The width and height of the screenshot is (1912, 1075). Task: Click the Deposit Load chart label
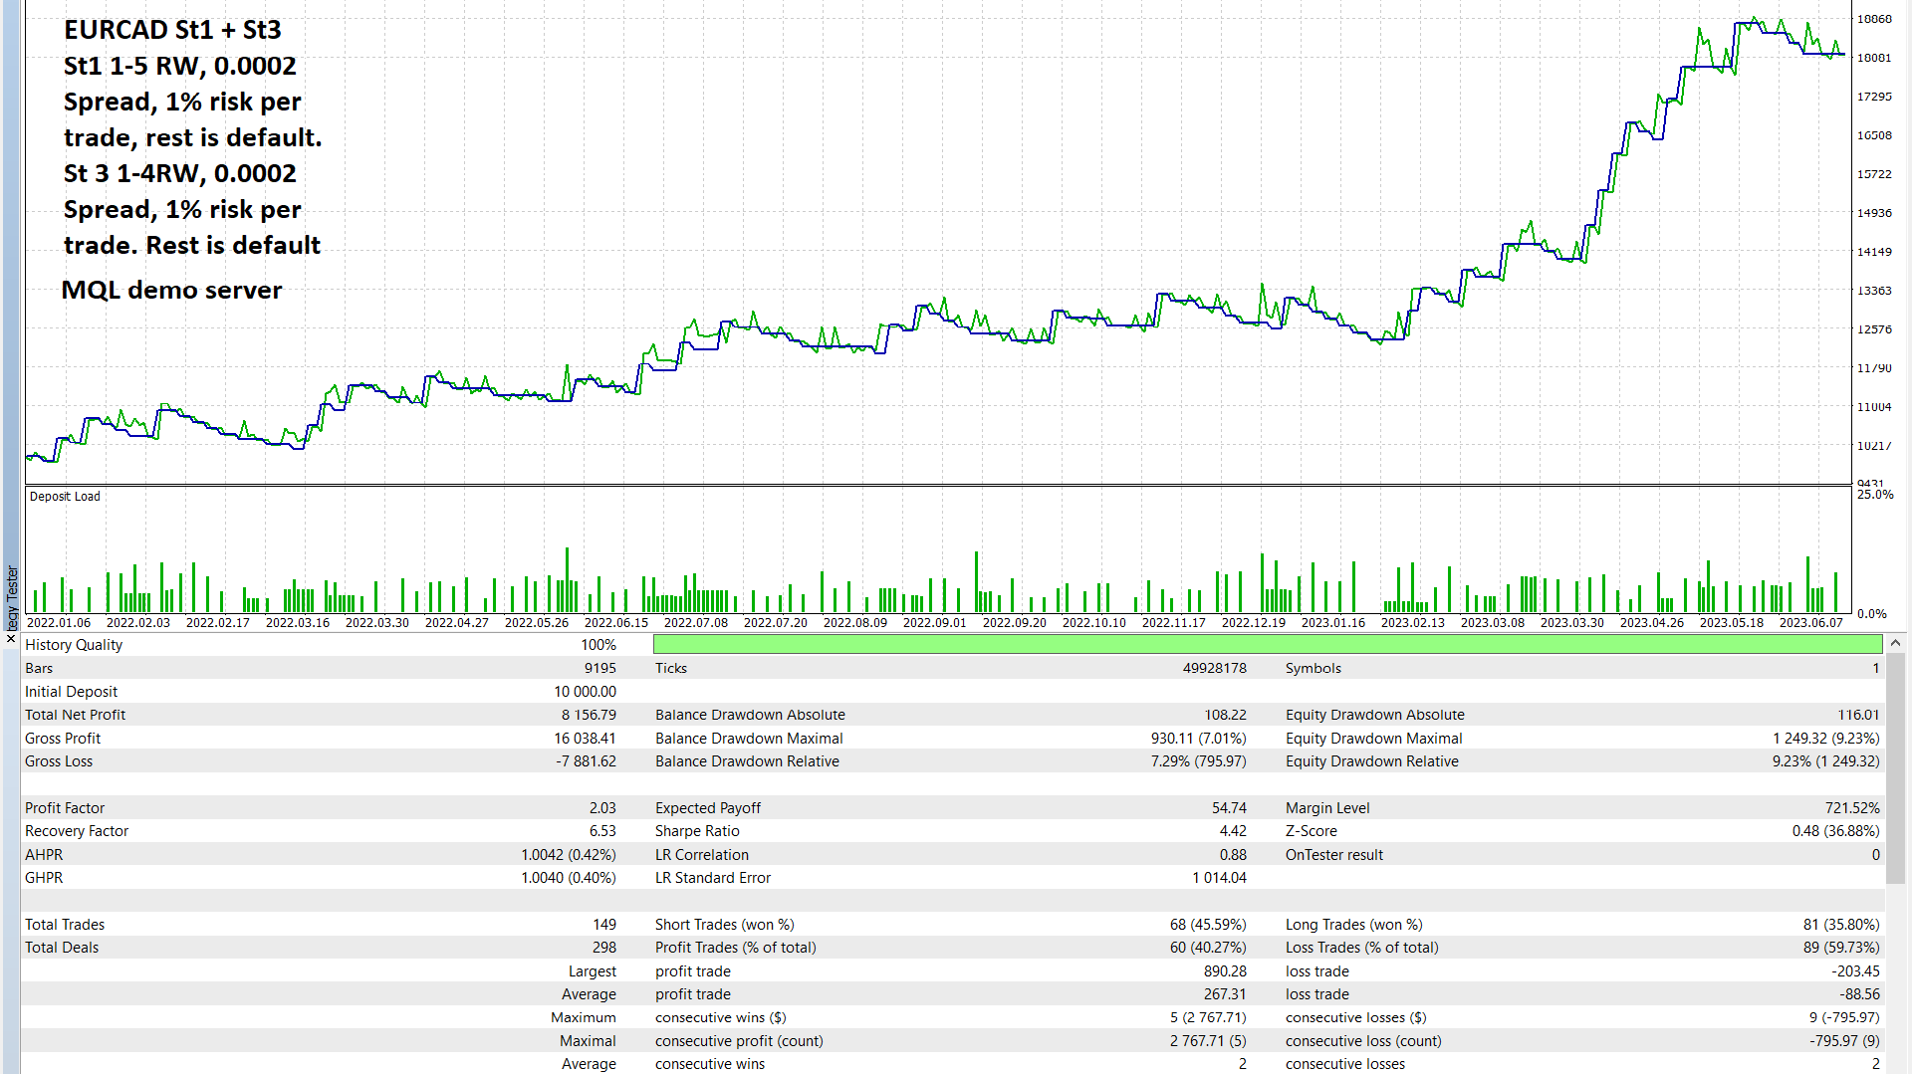point(65,497)
